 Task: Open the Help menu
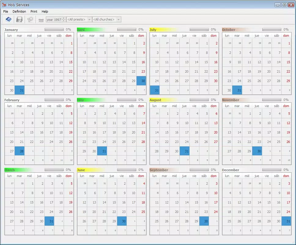click(45, 12)
